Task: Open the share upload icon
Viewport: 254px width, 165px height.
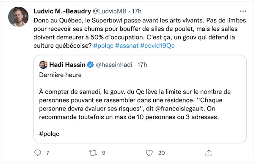Action: pyautogui.click(x=209, y=153)
